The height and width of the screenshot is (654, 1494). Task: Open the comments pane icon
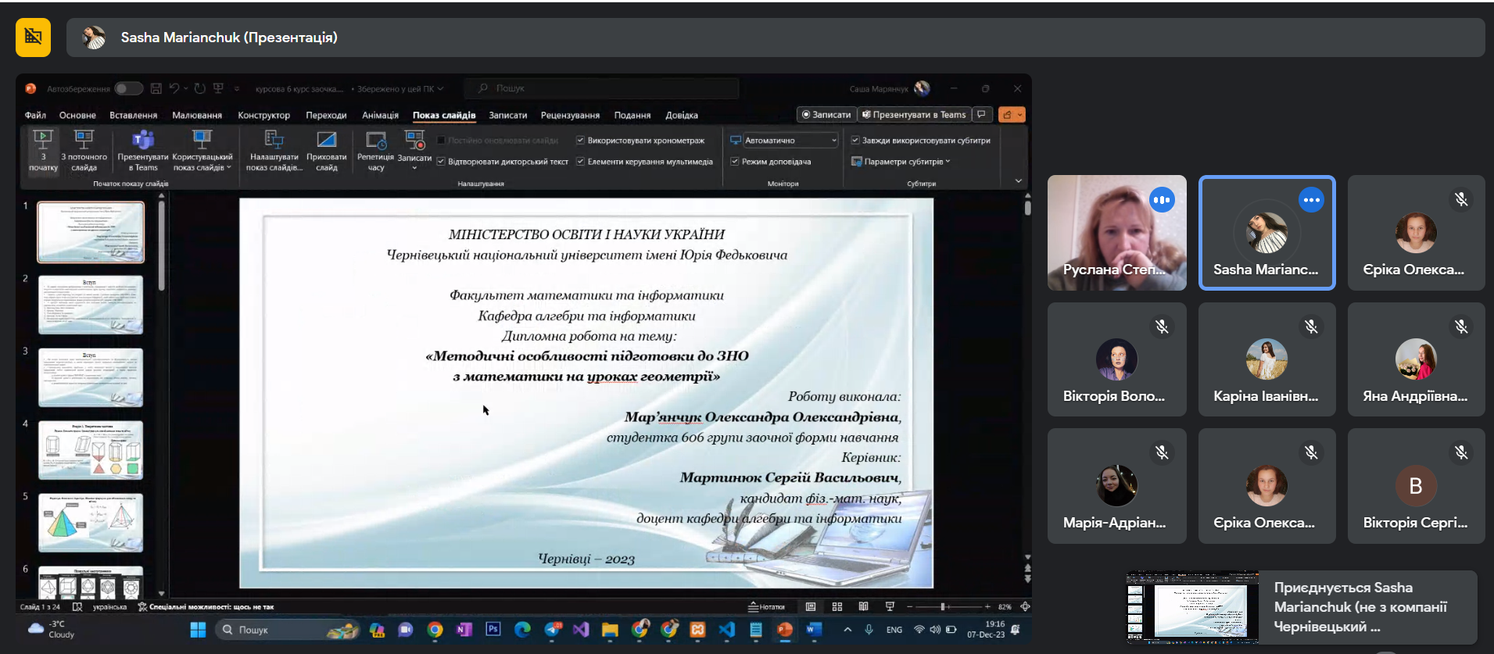click(x=982, y=115)
